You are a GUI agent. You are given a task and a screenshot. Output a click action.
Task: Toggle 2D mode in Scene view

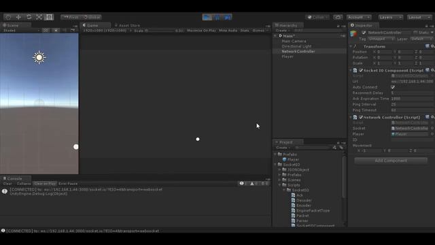click(x=46, y=31)
